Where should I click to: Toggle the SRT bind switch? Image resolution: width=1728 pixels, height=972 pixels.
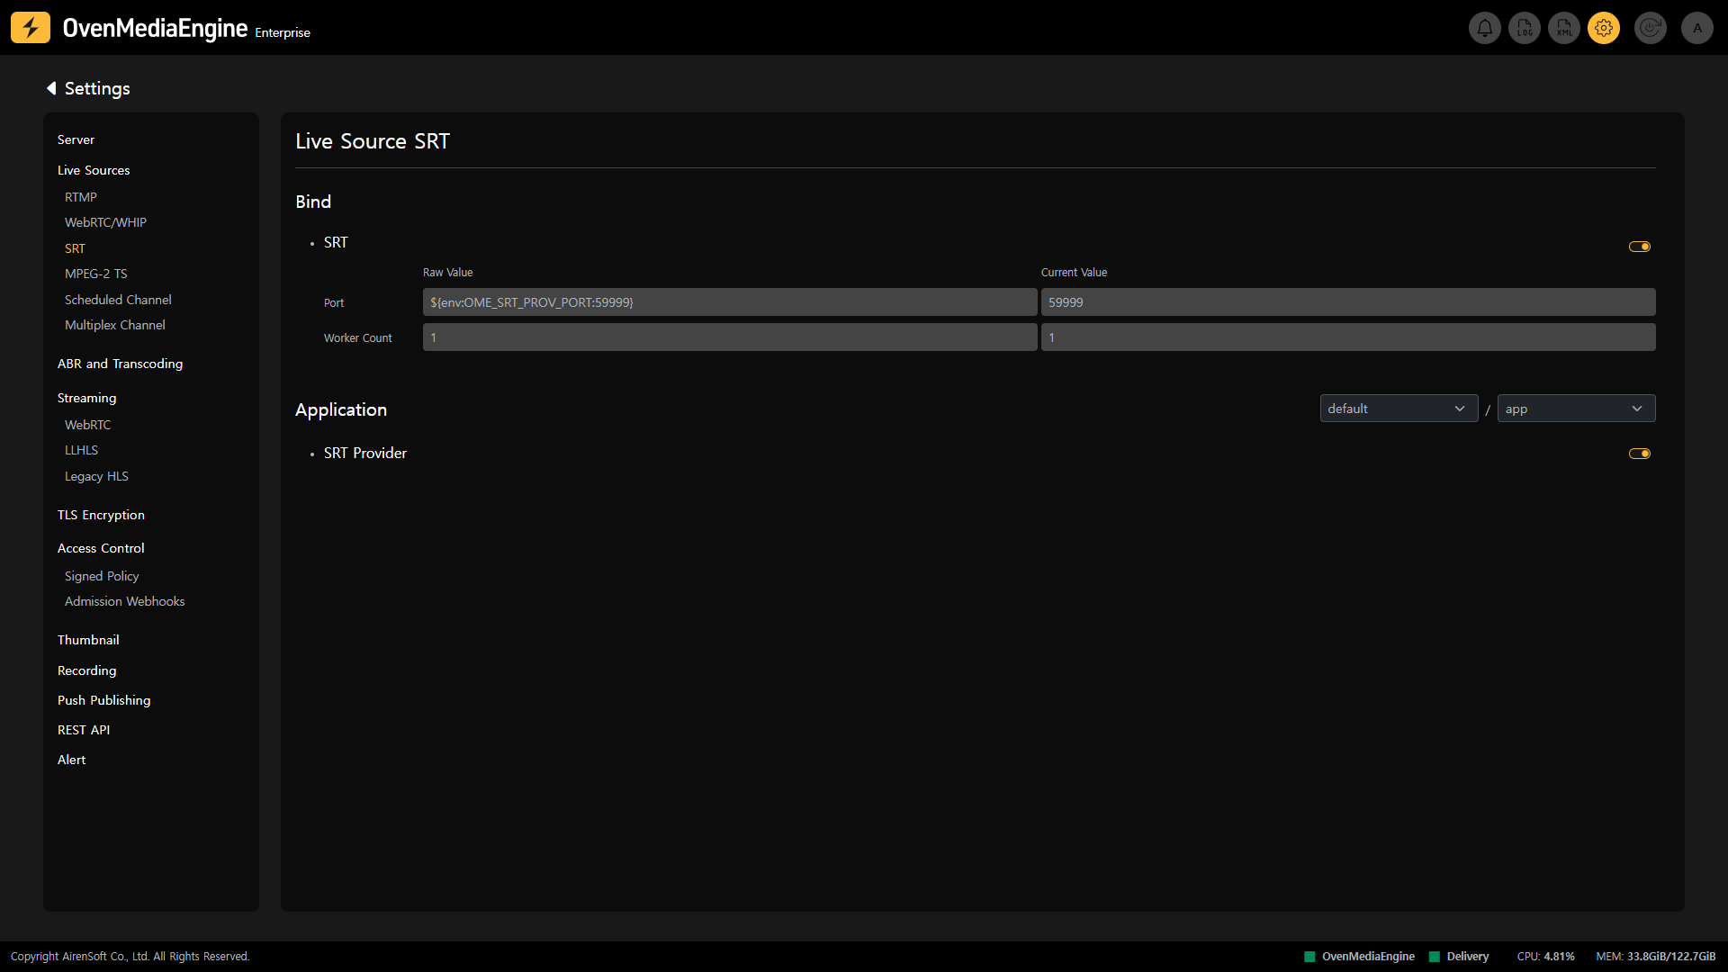pyautogui.click(x=1639, y=247)
